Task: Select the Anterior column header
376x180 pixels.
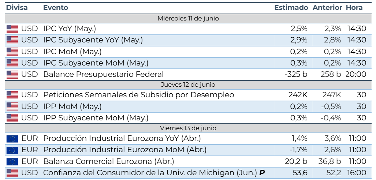Action: click(327, 8)
